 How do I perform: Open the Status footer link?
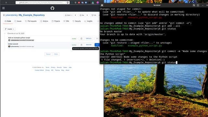(65, 67)
